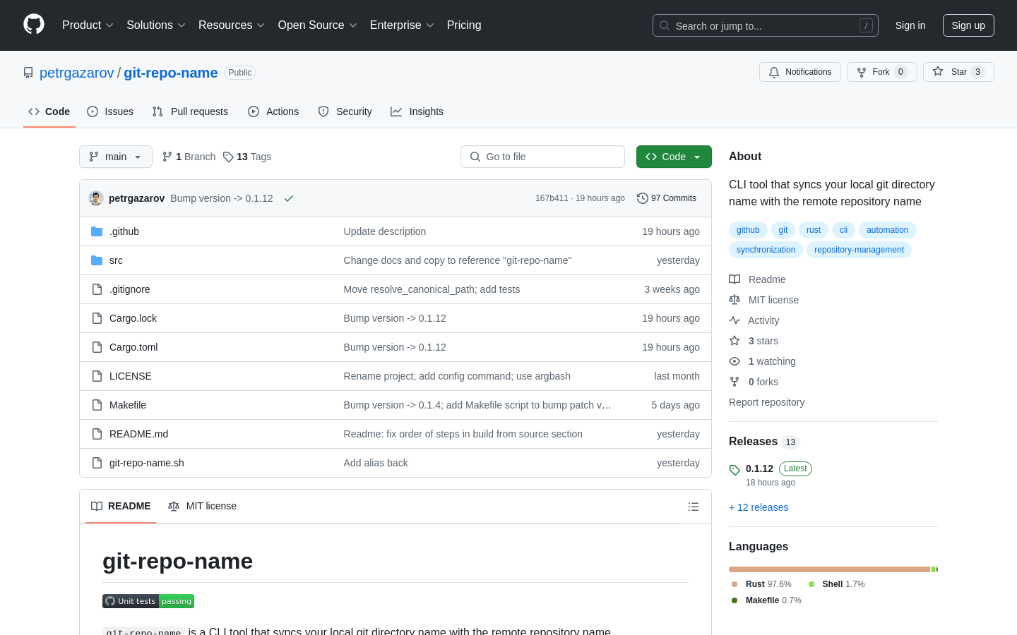Click the automation topic tag
This screenshot has width=1017, height=635.
point(888,230)
